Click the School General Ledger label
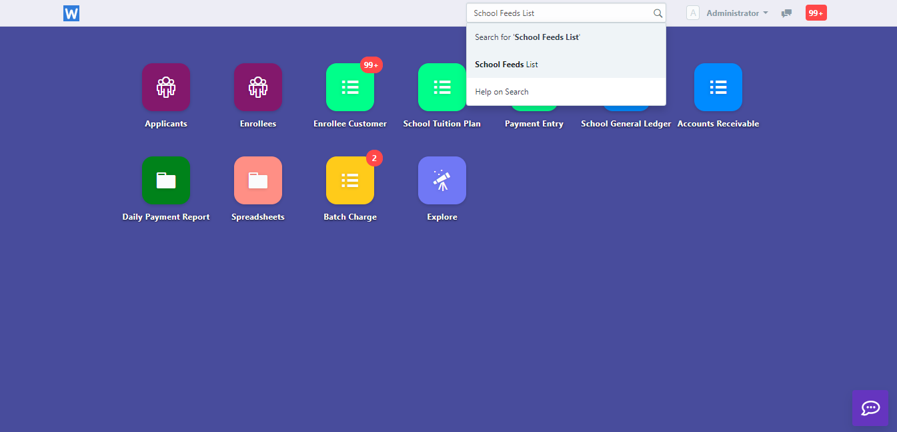The width and height of the screenshot is (897, 432). (x=626, y=124)
